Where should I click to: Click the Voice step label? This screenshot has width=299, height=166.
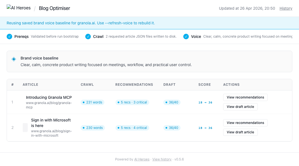[196, 37]
